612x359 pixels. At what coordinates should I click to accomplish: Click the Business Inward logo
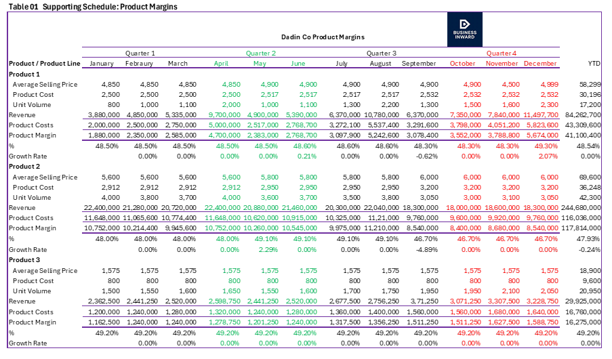pyautogui.click(x=465, y=29)
